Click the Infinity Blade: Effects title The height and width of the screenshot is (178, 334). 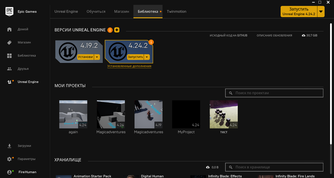click(x=225, y=176)
